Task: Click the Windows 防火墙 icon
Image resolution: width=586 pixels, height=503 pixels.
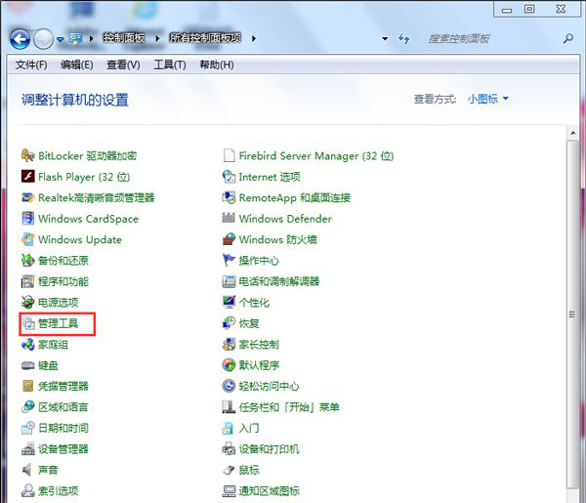Action: pyautogui.click(x=229, y=239)
